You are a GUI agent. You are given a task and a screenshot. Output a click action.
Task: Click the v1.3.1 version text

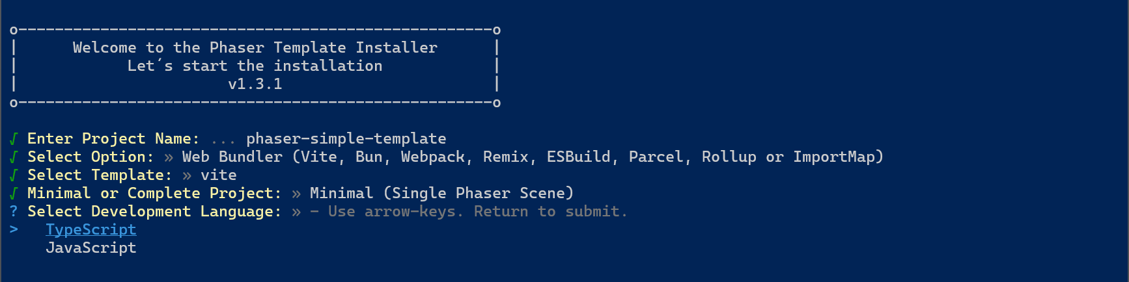[255, 84]
